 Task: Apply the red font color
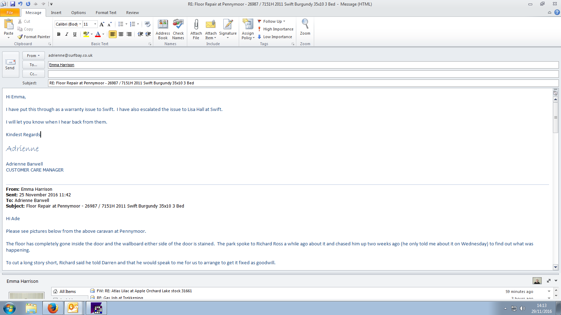click(x=98, y=34)
